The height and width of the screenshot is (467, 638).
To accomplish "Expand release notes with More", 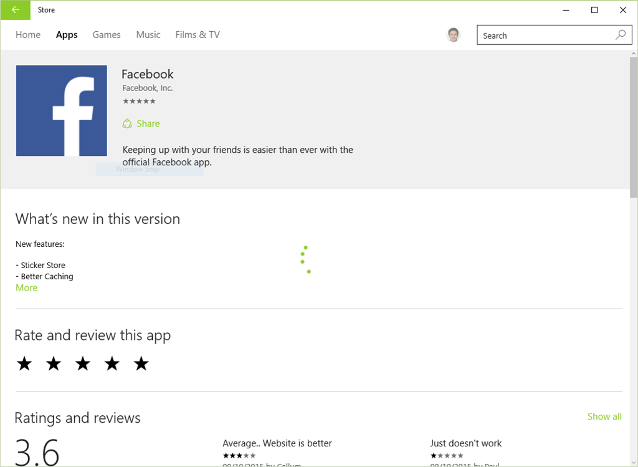I will click(x=26, y=288).
